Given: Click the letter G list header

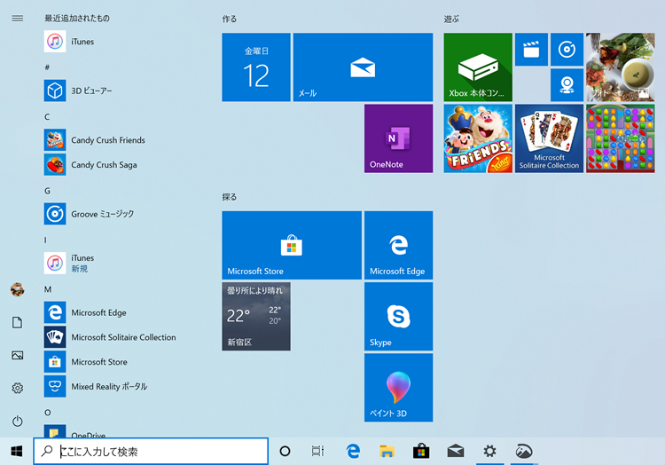Looking at the screenshot, I should [47, 191].
